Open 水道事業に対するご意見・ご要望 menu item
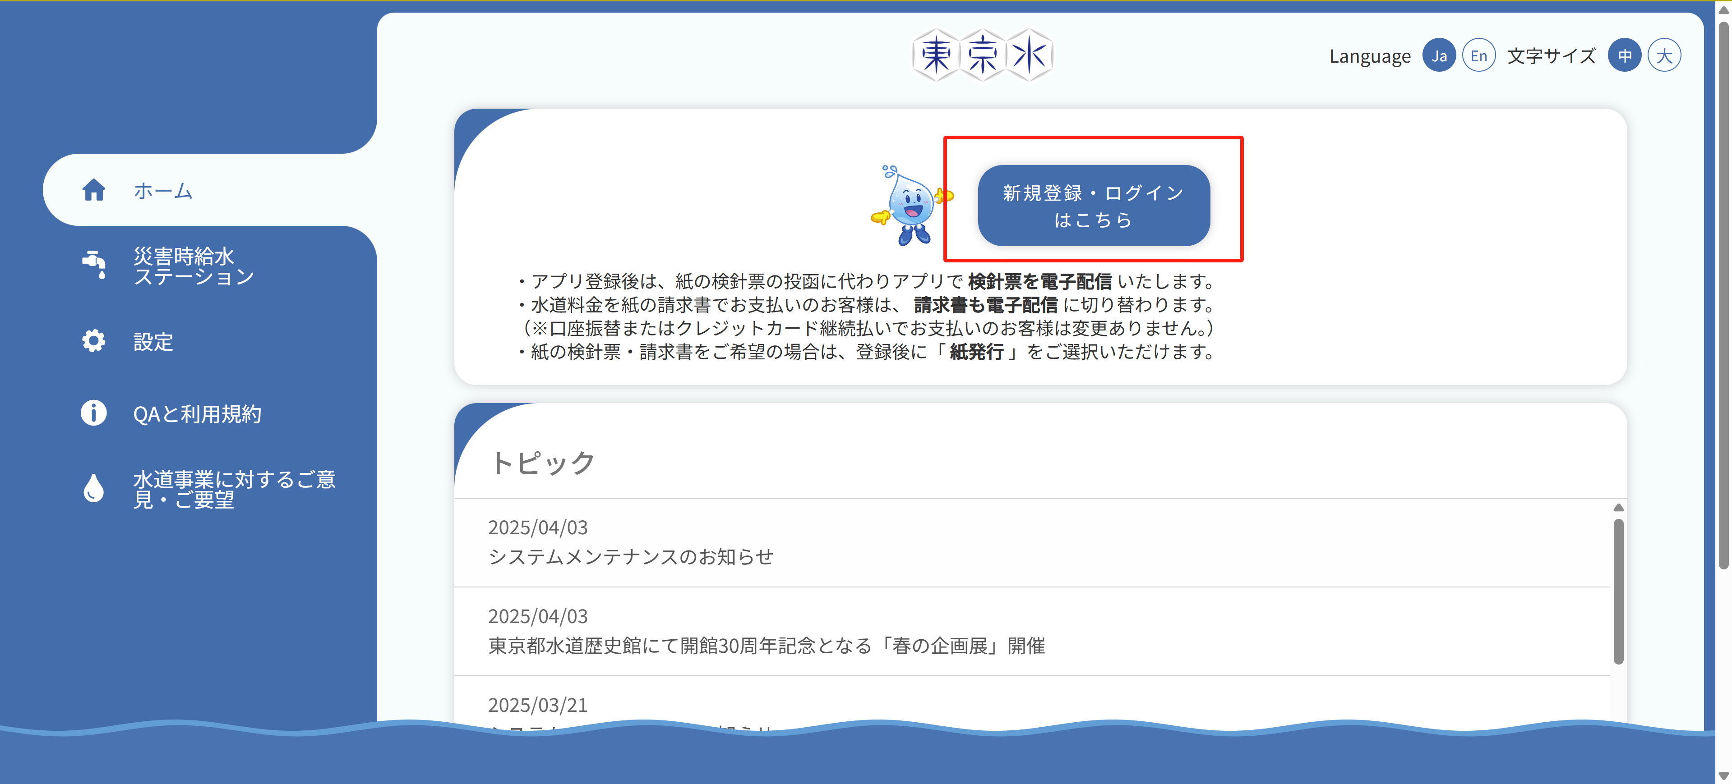 [x=234, y=489]
